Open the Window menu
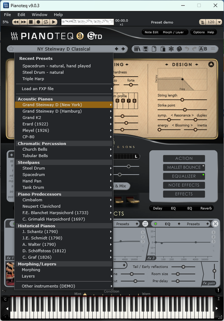 (x=39, y=14)
